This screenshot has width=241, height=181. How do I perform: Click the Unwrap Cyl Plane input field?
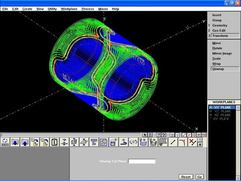click(x=142, y=161)
